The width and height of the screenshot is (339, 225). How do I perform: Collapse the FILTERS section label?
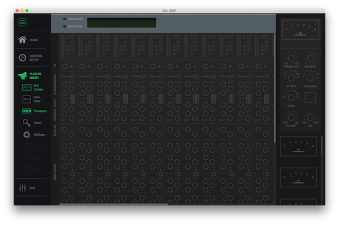[x=55, y=131]
